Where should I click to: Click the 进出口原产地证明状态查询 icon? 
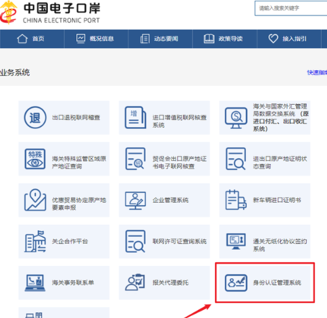pyautogui.click(x=236, y=159)
